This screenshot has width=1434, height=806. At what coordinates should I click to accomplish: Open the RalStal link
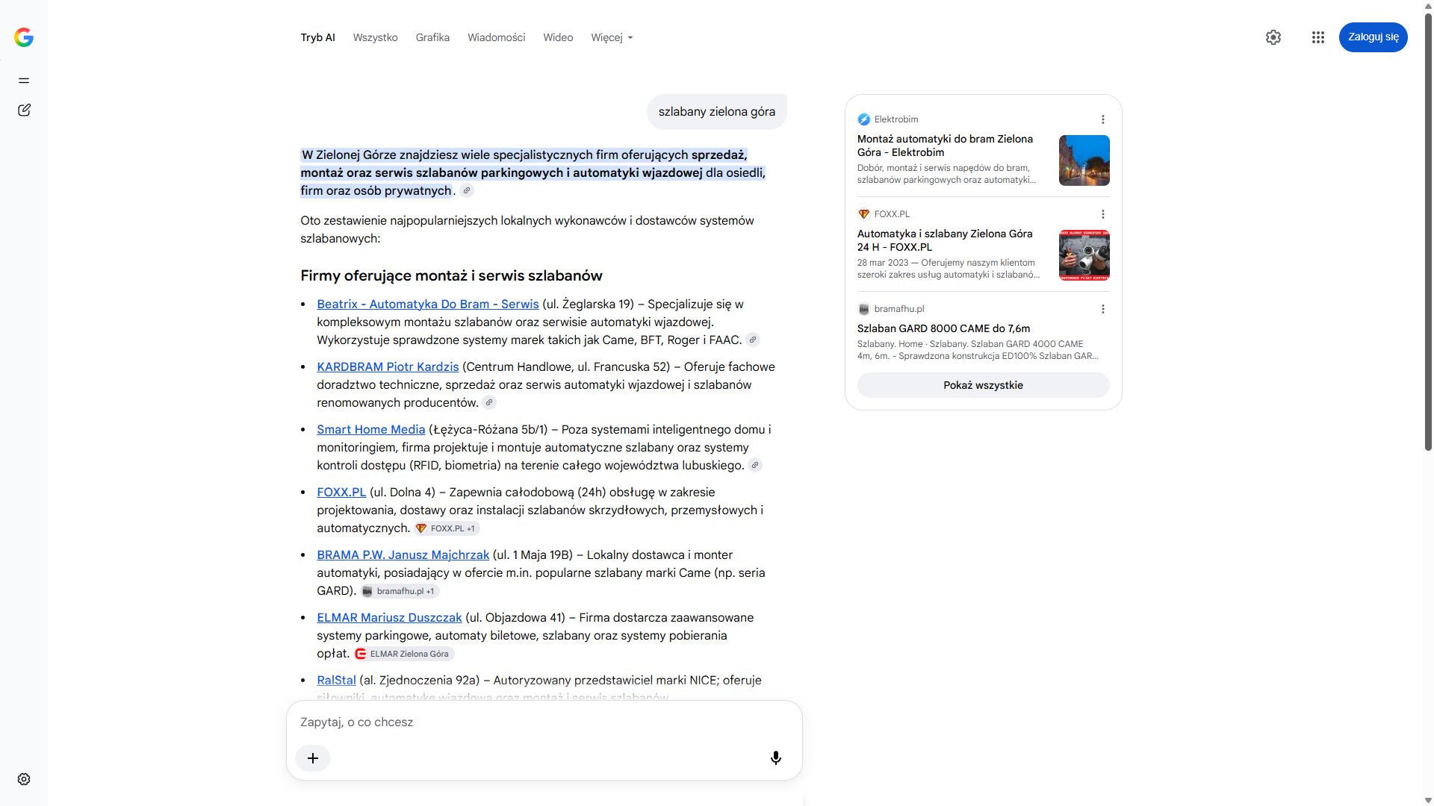coord(336,681)
